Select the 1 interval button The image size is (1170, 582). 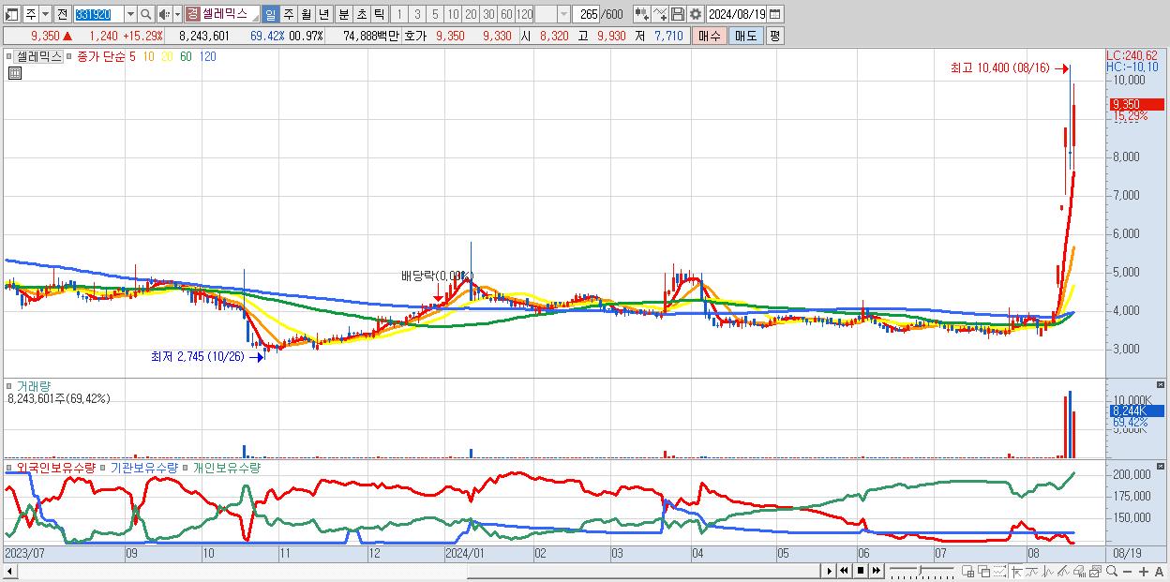[x=399, y=14]
